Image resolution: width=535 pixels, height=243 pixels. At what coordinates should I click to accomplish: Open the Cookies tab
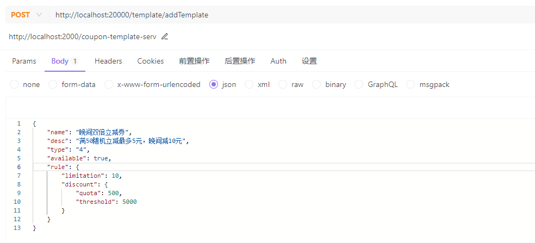(x=151, y=61)
